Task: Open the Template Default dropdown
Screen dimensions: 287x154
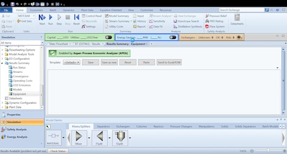Action: [72, 62]
